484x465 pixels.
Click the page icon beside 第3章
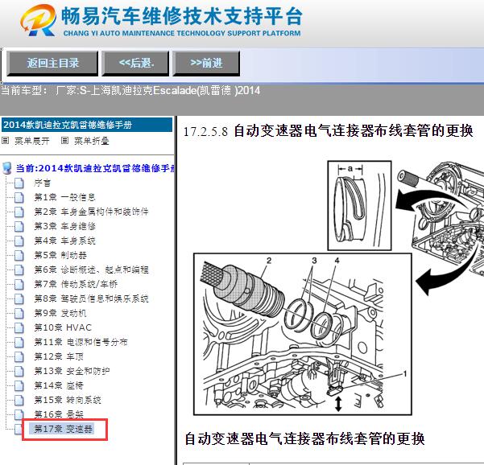[x=19, y=227]
